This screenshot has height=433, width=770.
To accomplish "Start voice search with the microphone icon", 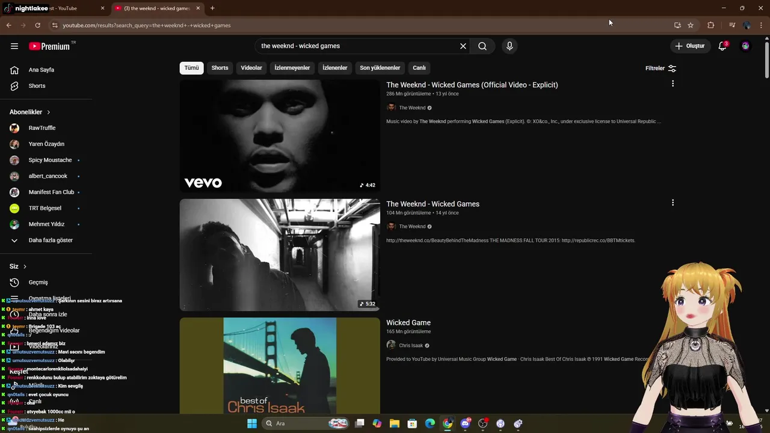I will (x=510, y=46).
